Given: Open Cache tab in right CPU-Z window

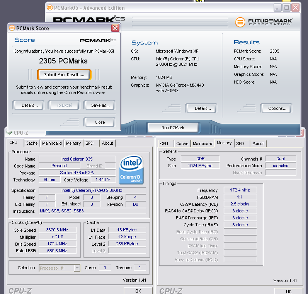Looking at the screenshot, I should point(182,144).
